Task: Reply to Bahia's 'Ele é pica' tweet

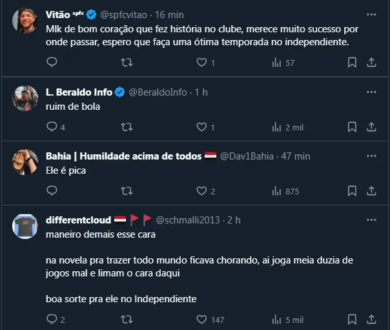Action: coord(52,191)
